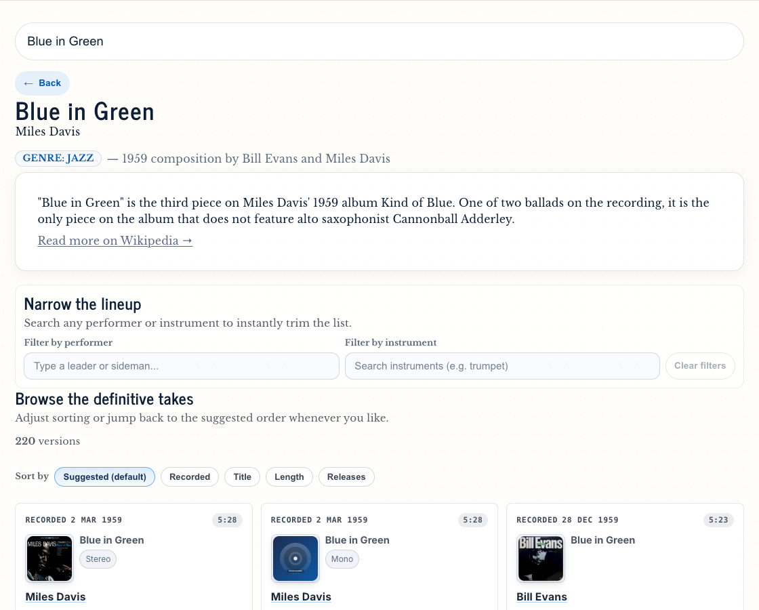Open Miles Davis artist on Mono card
The width and height of the screenshot is (759, 610).
pos(301,597)
